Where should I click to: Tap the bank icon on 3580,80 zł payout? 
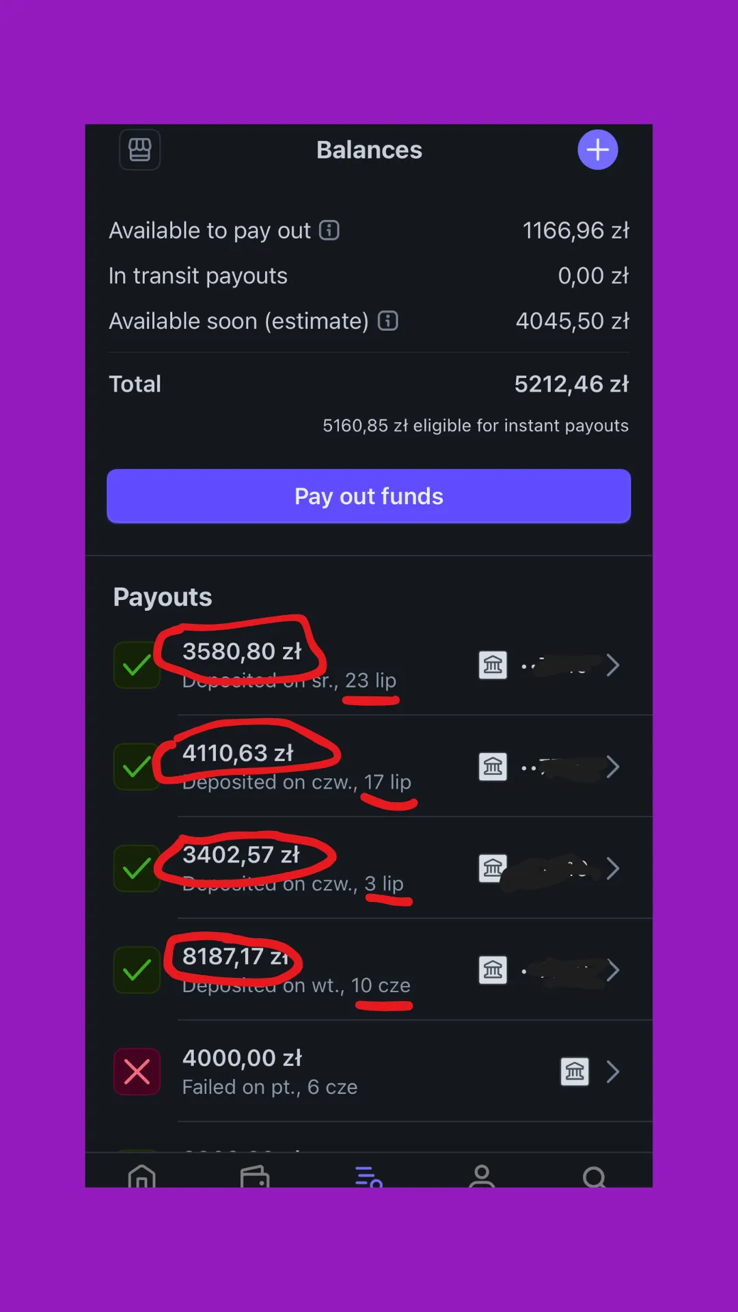[493, 665]
